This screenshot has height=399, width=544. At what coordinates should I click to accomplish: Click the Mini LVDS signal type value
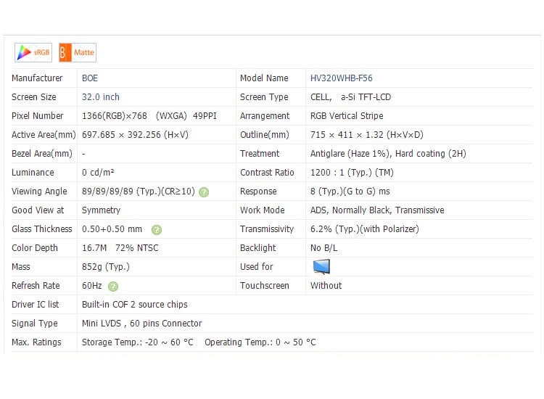pyautogui.click(x=141, y=324)
